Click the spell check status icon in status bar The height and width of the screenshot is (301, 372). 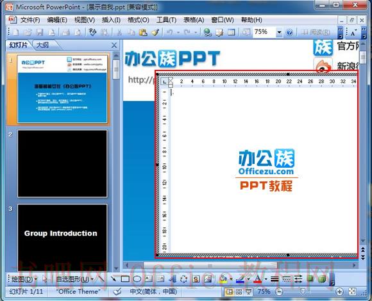(117, 292)
